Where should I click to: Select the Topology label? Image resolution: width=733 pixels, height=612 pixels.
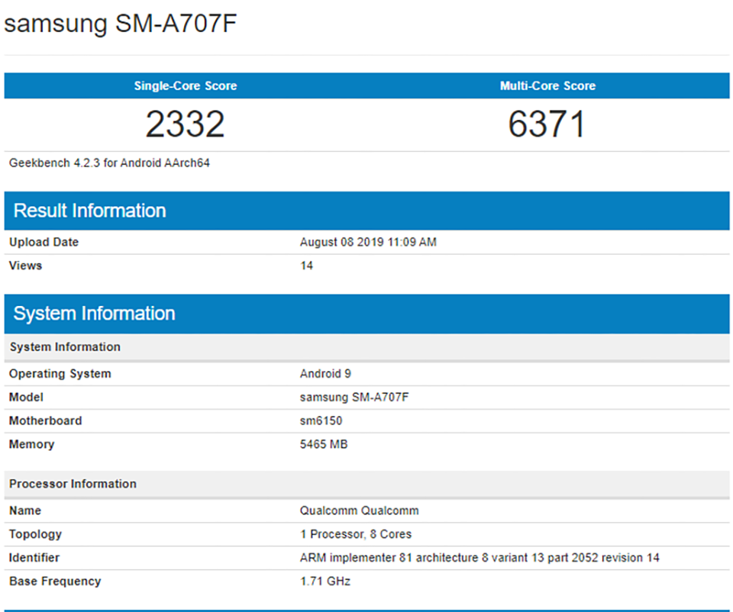[36, 534]
